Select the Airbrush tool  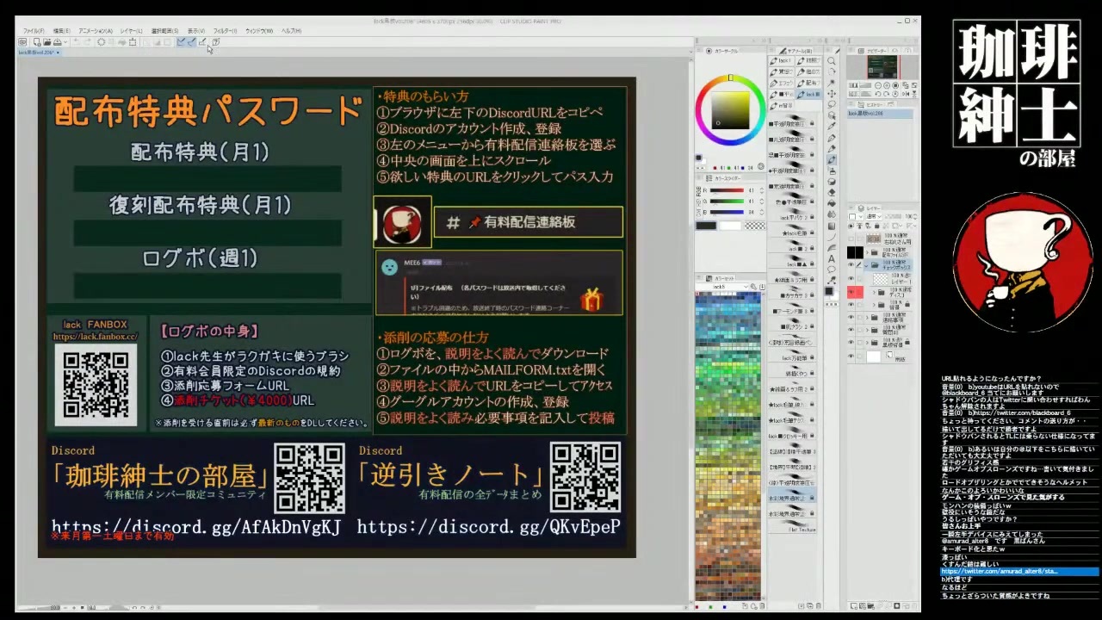832,170
